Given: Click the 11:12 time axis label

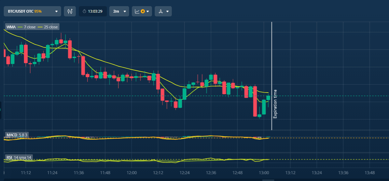Looking at the screenshot, I should [26, 172].
